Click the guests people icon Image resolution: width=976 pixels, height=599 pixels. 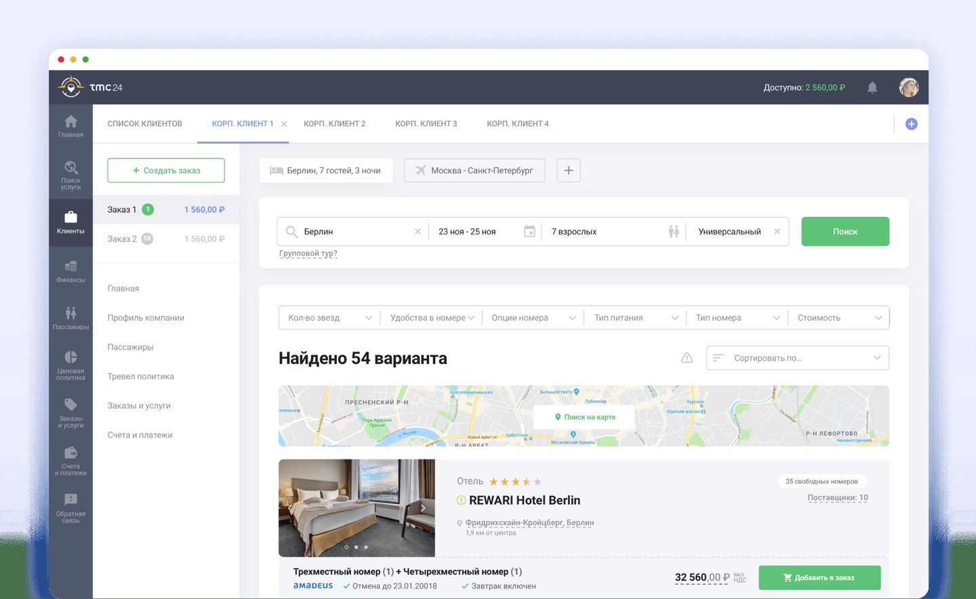pyautogui.click(x=674, y=231)
